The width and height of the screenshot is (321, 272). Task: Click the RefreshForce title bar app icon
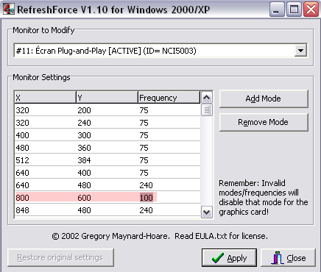9,9
